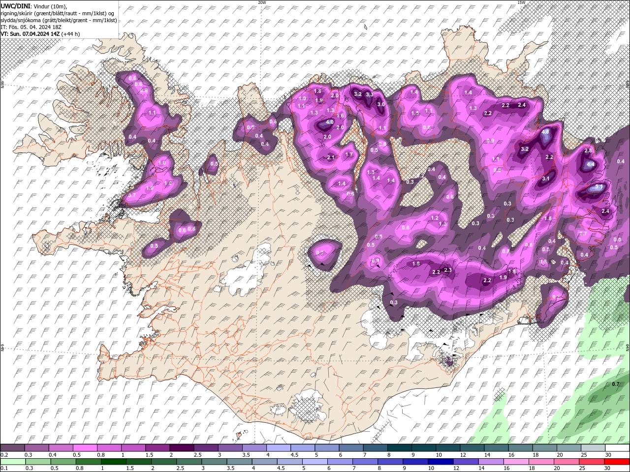
Task: Select snow legend swatch between 0.3 and 0.4
Action: pyautogui.click(x=36, y=448)
